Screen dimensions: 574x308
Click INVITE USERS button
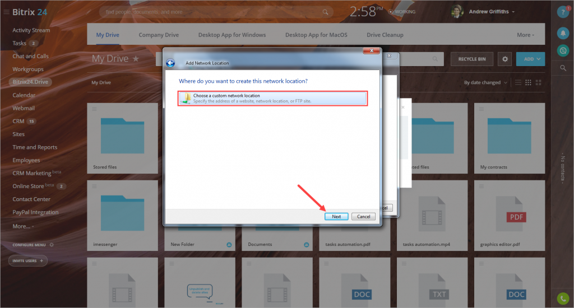(x=28, y=261)
